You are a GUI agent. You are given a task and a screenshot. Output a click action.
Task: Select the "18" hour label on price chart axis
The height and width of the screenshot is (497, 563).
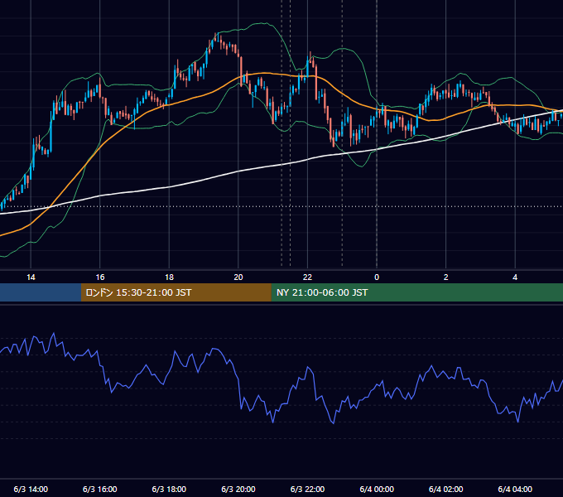tap(169, 277)
